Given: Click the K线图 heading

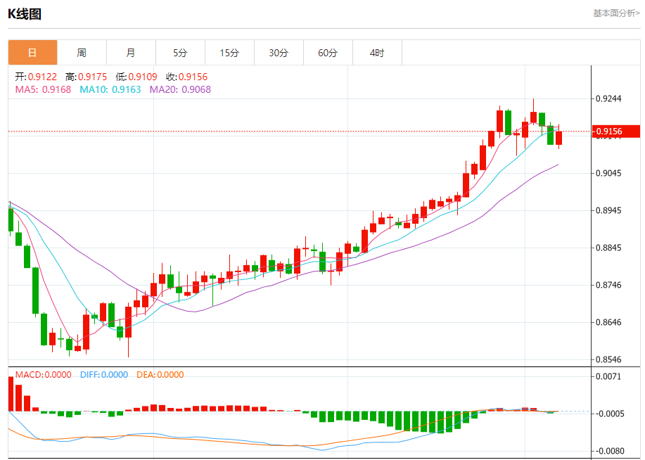Looking at the screenshot, I should pos(25,14).
